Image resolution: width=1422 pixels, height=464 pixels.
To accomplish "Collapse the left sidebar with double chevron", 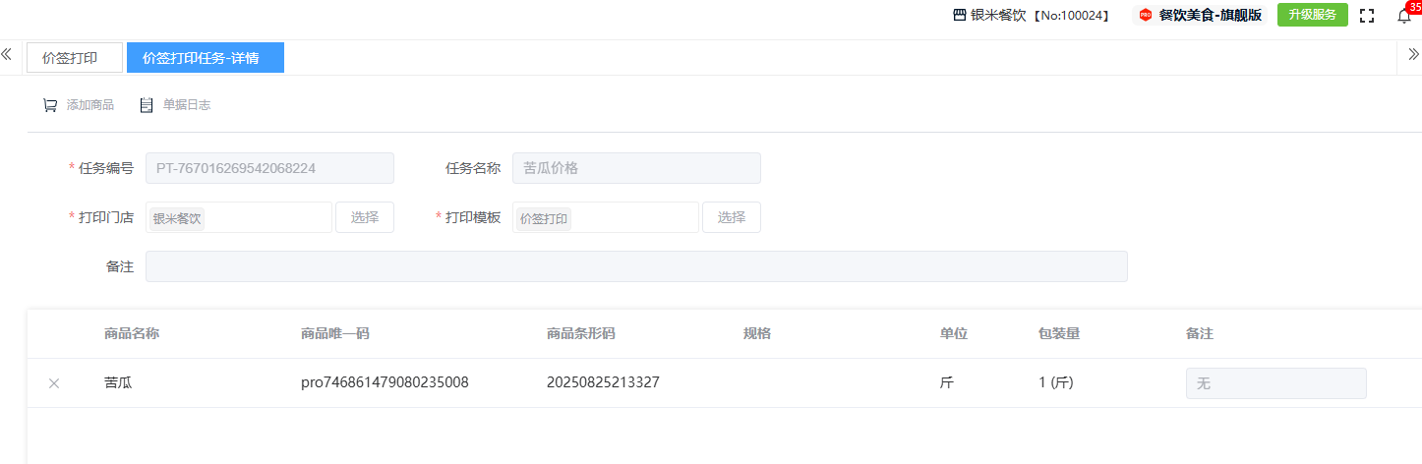I will pos(7,55).
